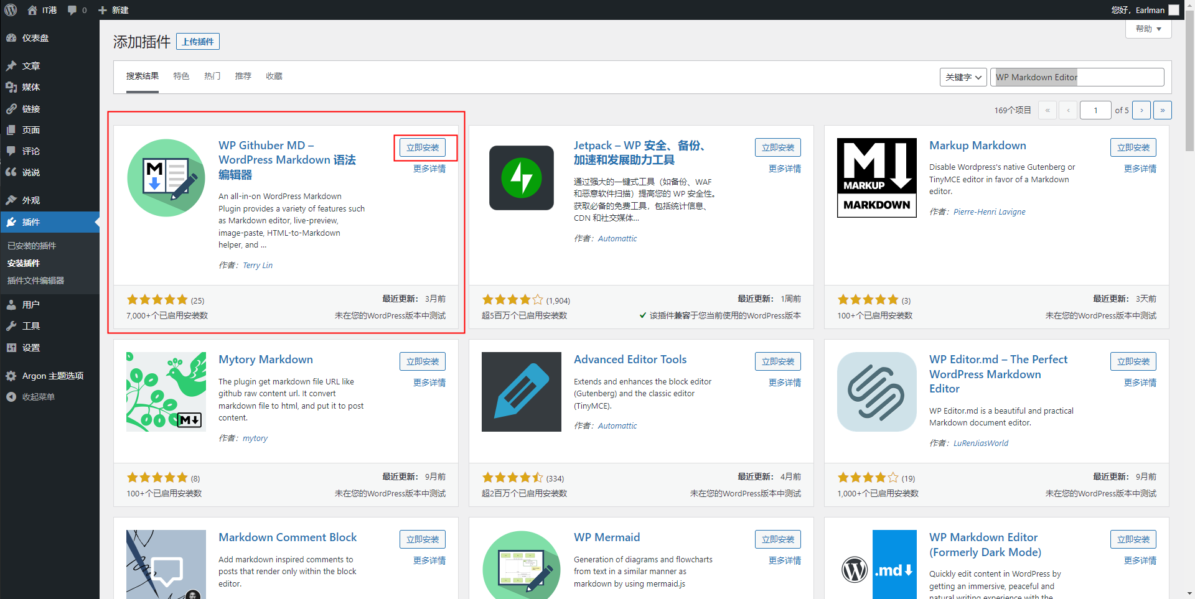
Task: Jump to last page of results
Action: (1163, 110)
